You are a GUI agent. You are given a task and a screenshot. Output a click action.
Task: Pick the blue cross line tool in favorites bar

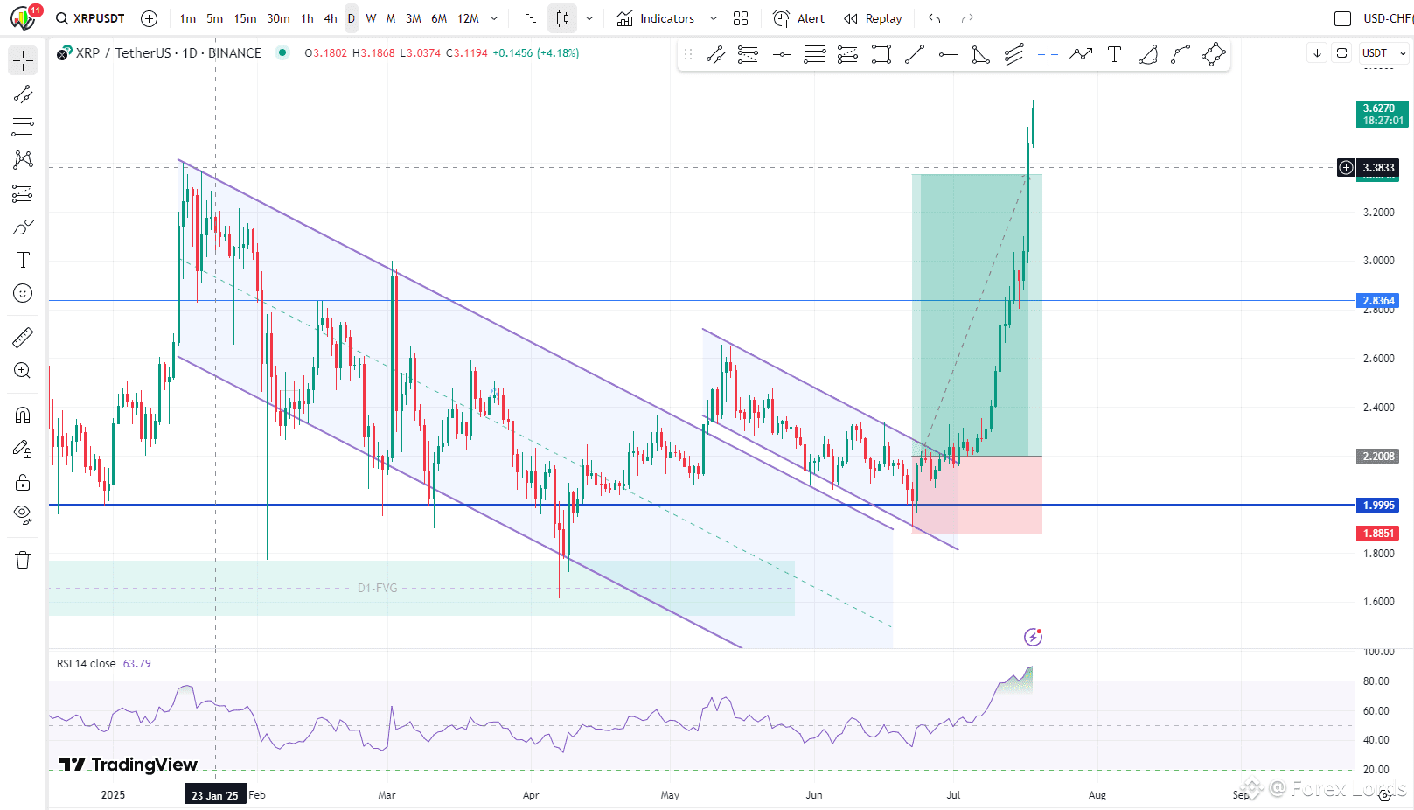[x=1048, y=55]
